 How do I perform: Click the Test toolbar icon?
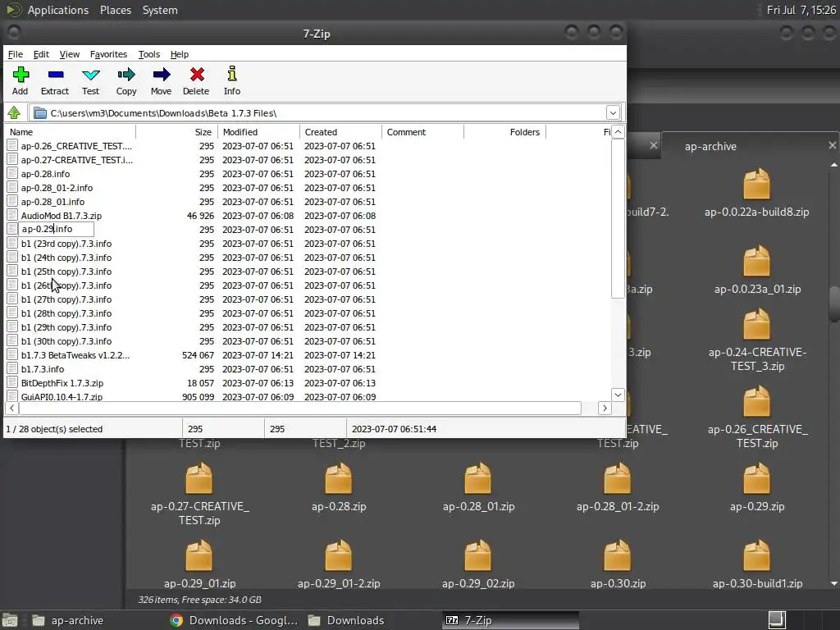[90, 75]
